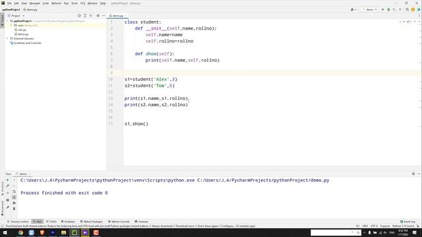Open the Python Console tool window

119,222
